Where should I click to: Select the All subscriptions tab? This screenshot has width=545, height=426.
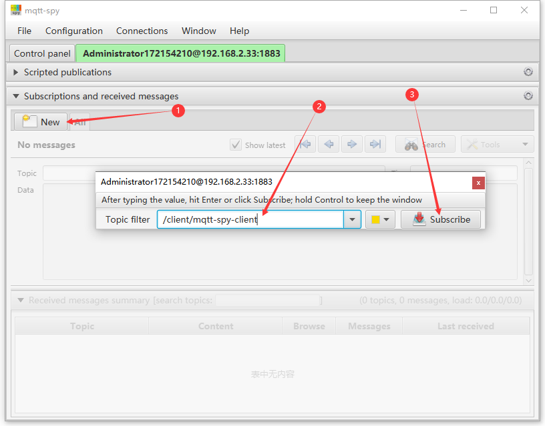(x=80, y=122)
